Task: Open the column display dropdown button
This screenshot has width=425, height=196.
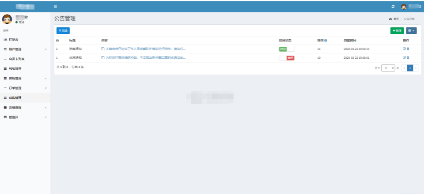Action: pyautogui.click(x=411, y=30)
